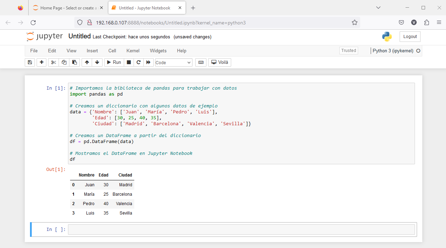Move the selected cell up
This screenshot has width=446, height=248.
86,62
